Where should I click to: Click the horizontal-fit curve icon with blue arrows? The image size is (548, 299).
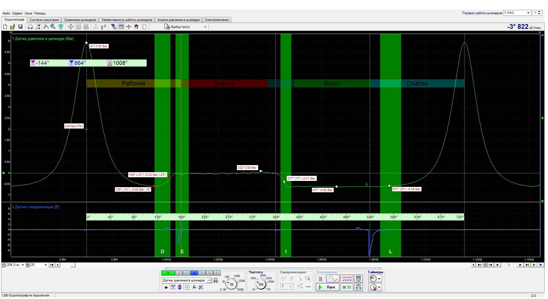point(30,27)
